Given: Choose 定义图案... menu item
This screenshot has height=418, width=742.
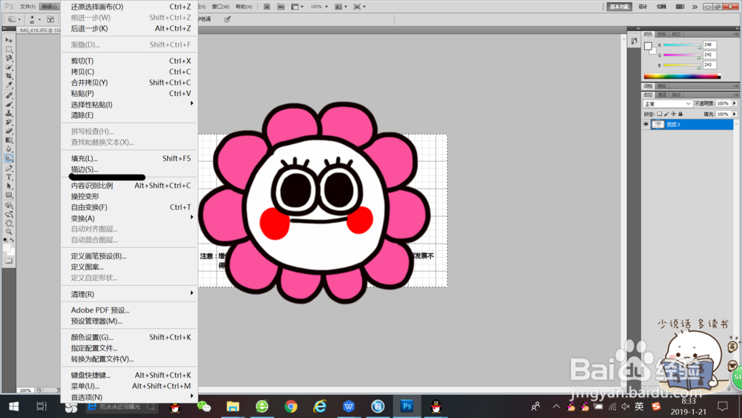Looking at the screenshot, I should tap(129, 267).
